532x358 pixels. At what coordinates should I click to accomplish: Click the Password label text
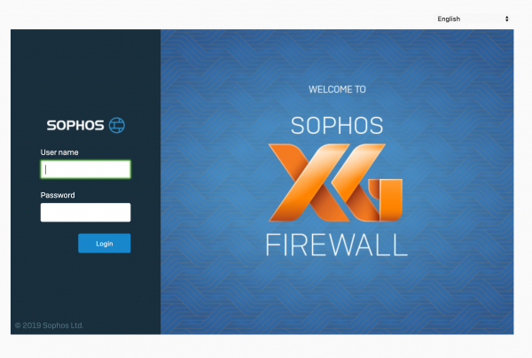tap(58, 195)
